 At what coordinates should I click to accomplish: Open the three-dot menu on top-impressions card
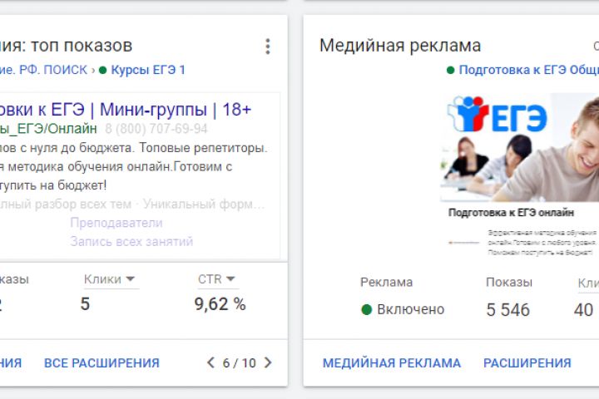tap(267, 47)
